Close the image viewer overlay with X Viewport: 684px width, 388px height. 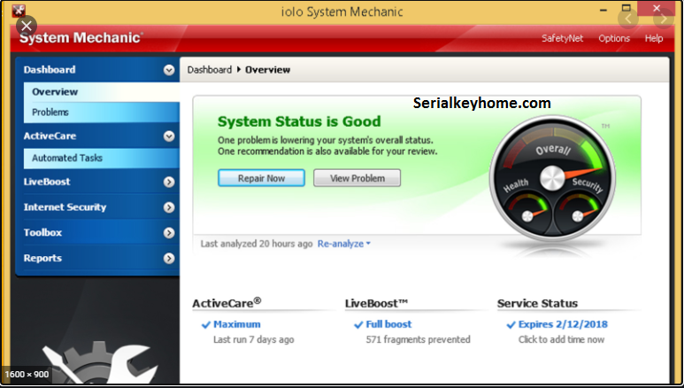[27, 26]
